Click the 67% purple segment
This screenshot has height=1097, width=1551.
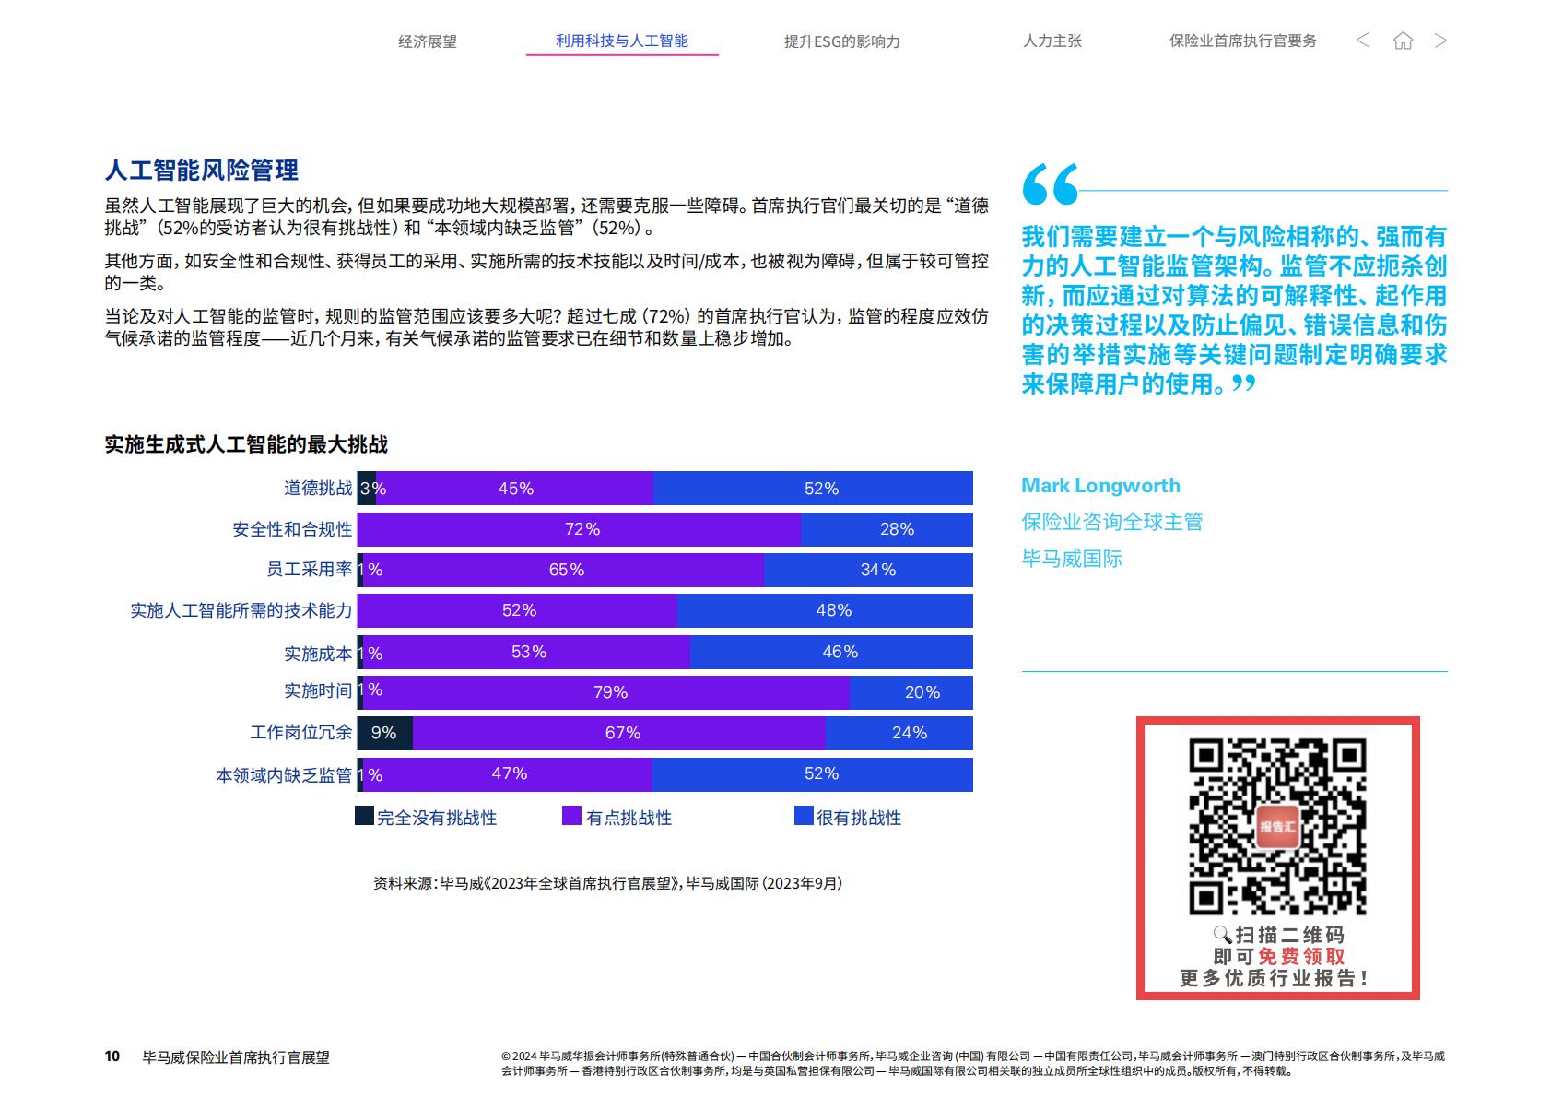[619, 733]
